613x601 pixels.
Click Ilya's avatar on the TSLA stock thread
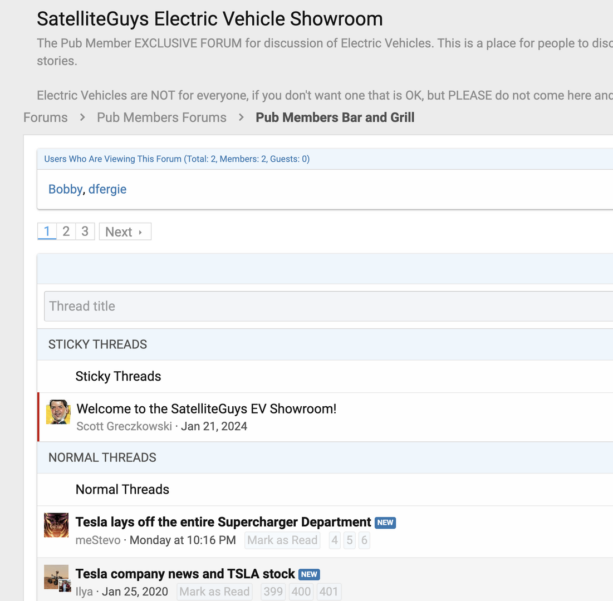pyautogui.click(x=56, y=577)
